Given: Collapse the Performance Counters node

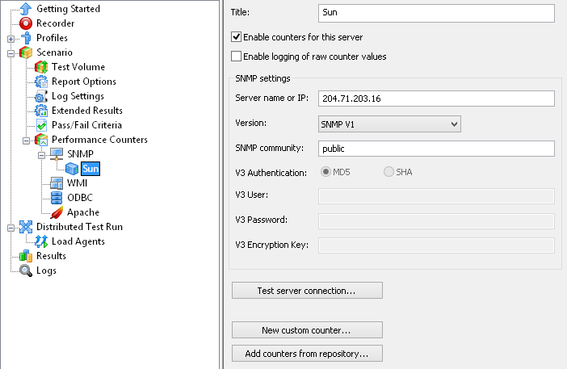Looking at the screenshot, I should (x=26, y=140).
